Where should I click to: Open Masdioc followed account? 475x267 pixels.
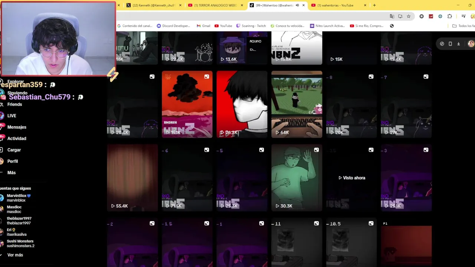pyautogui.click(x=11, y=209)
